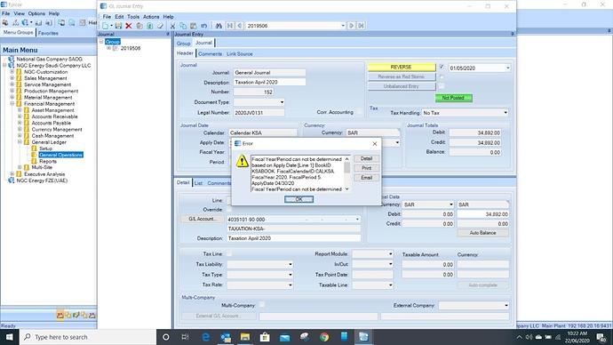Open the Actions menu
613x345 pixels.
(151, 17)
